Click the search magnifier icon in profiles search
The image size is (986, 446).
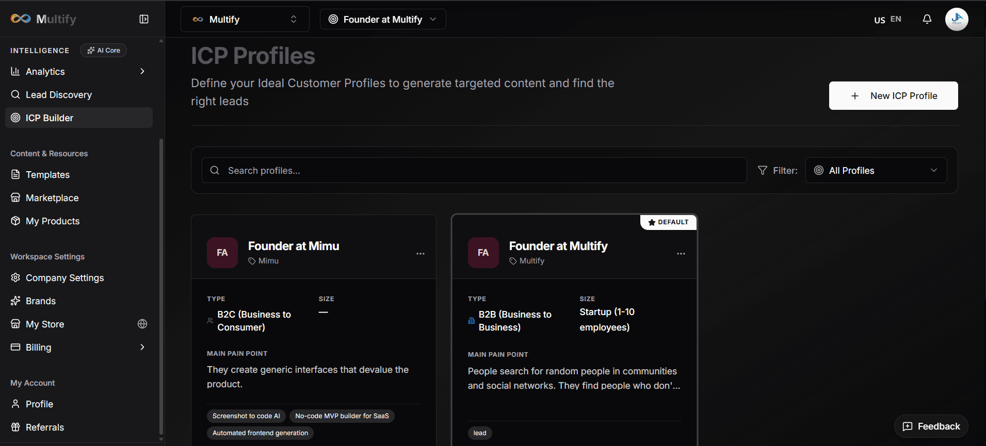pos(215,170)
